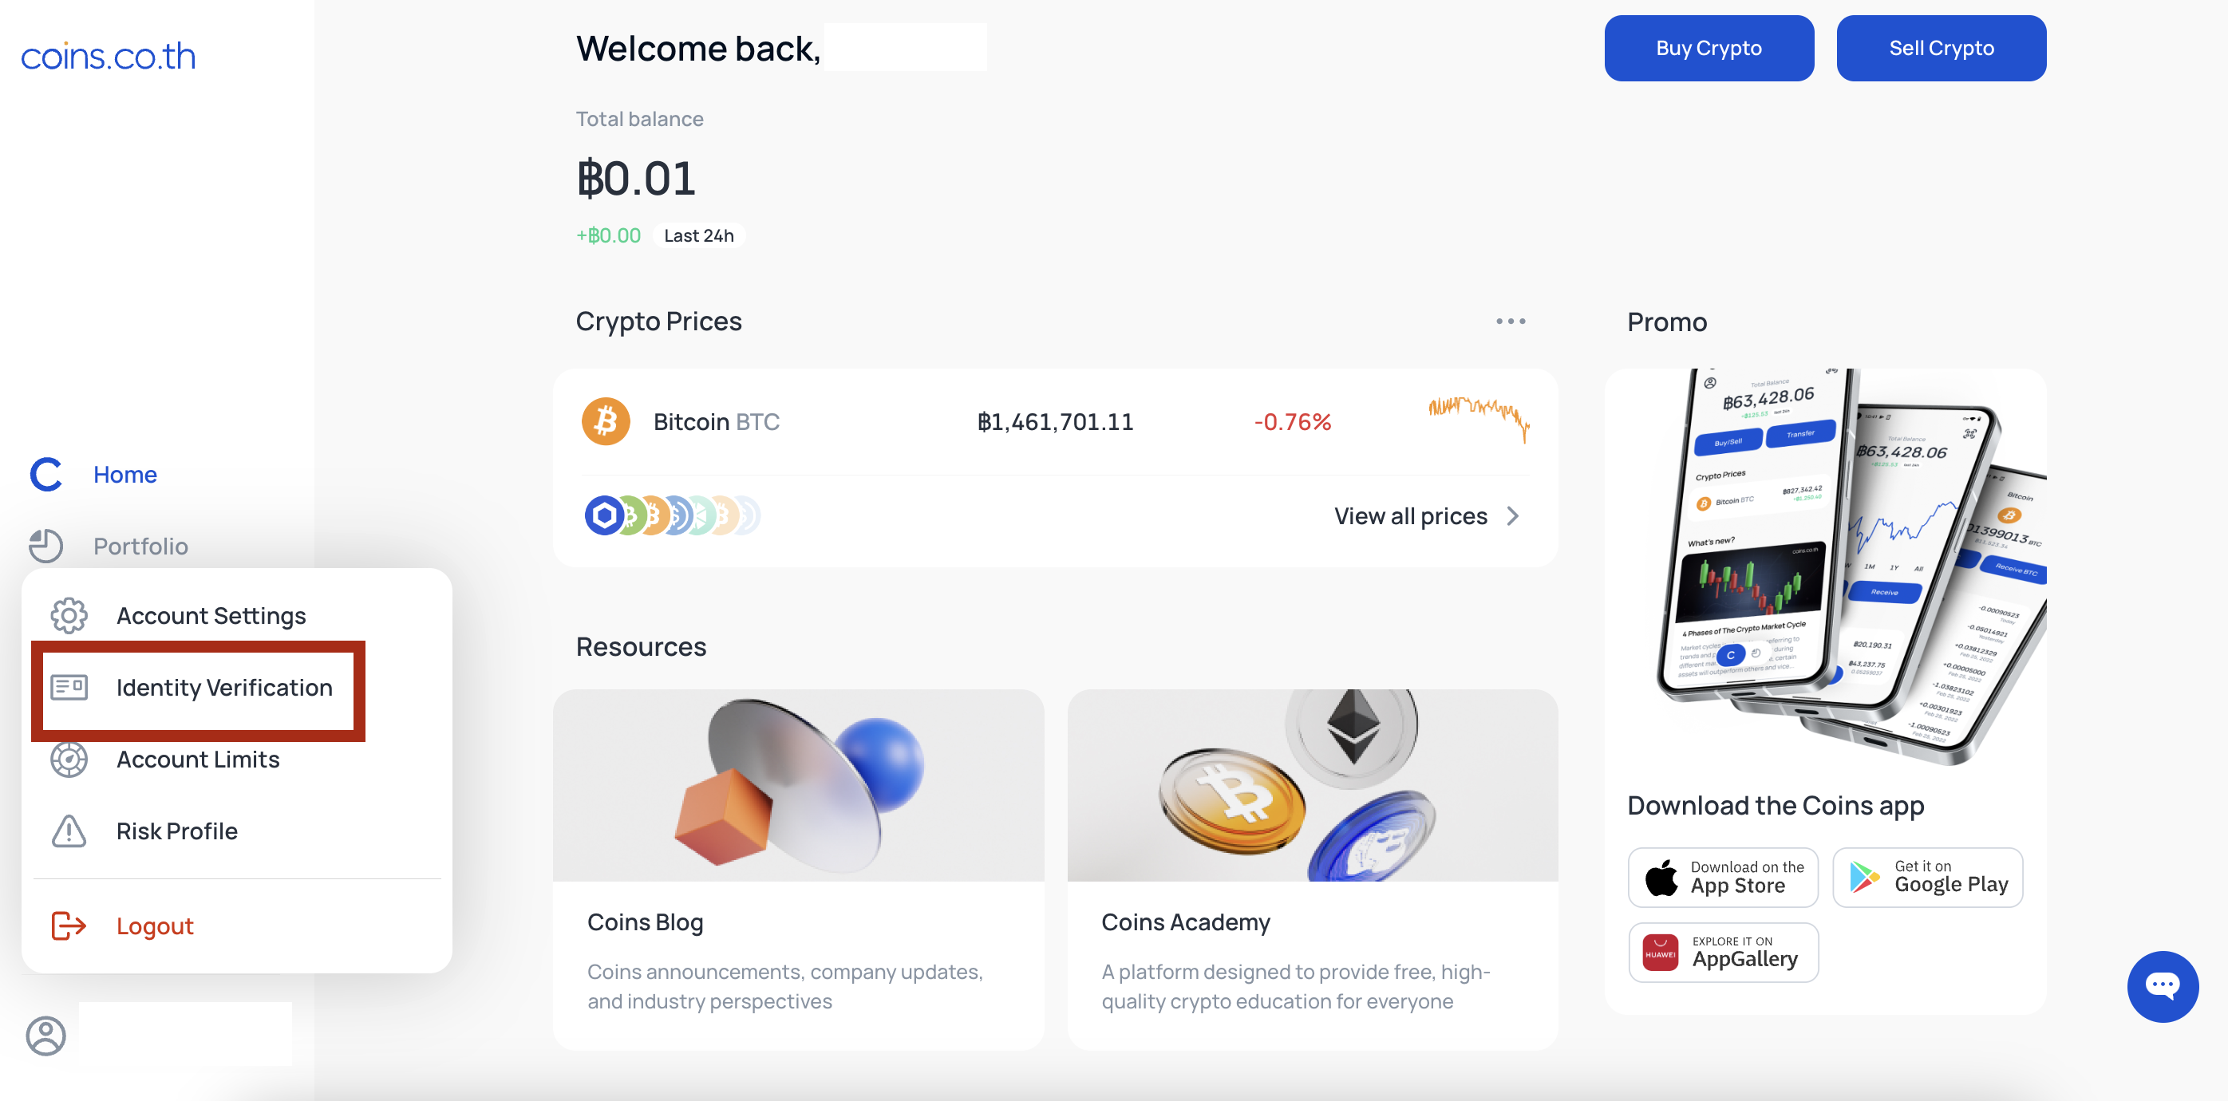The height and width of the screenshot is (1101, 2228).
Task: Select Account Limits menu entry
Action: pyautogui.click(x=198, y=760)
